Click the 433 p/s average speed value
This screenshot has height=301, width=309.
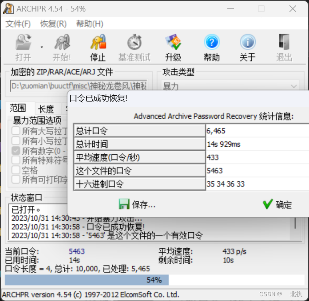[x=234, y=251]
